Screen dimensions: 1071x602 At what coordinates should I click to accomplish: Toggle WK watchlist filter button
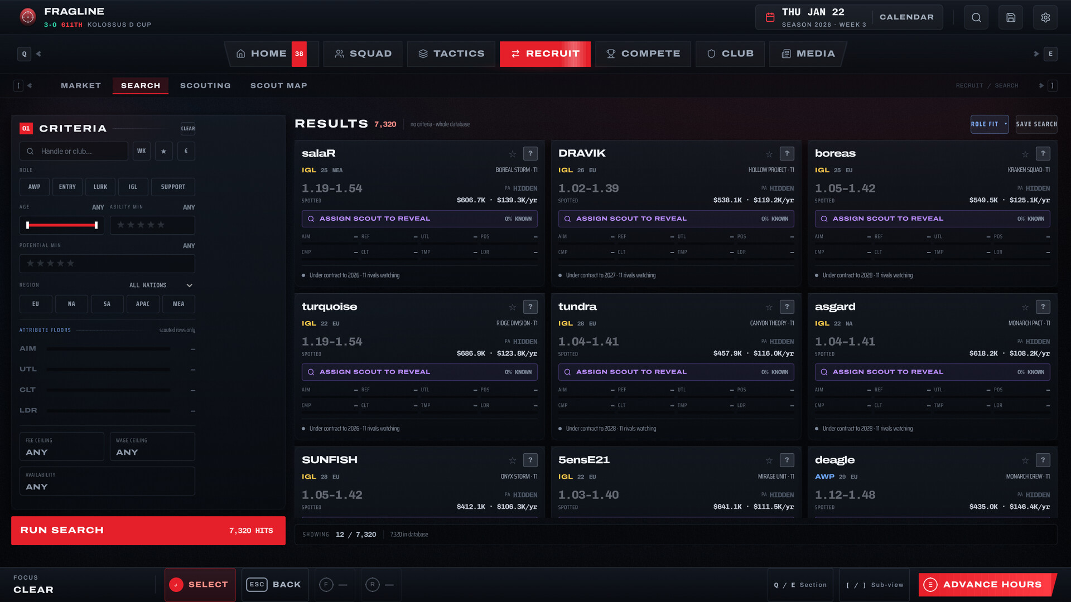point(142,151)
